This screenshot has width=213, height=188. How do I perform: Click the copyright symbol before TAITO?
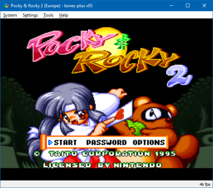click(x=37, y=154)
